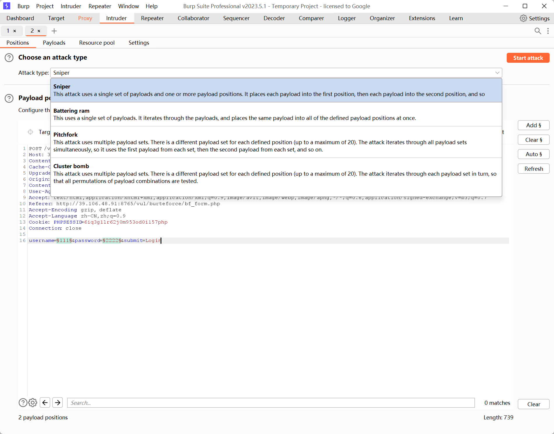Open the Repeater menu
The width and height of the screenshot is (554, 434).
point(100,6)
